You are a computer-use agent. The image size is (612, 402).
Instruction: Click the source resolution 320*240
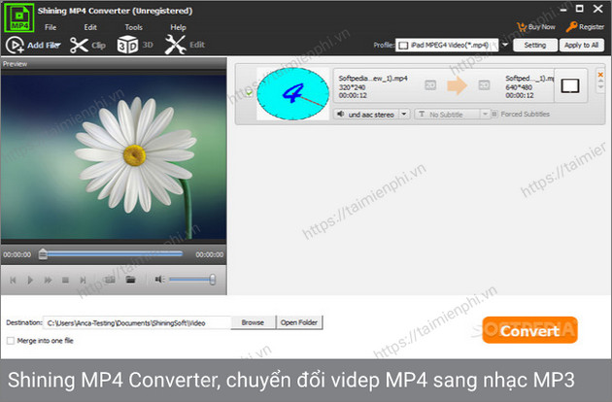coord(352,87)
